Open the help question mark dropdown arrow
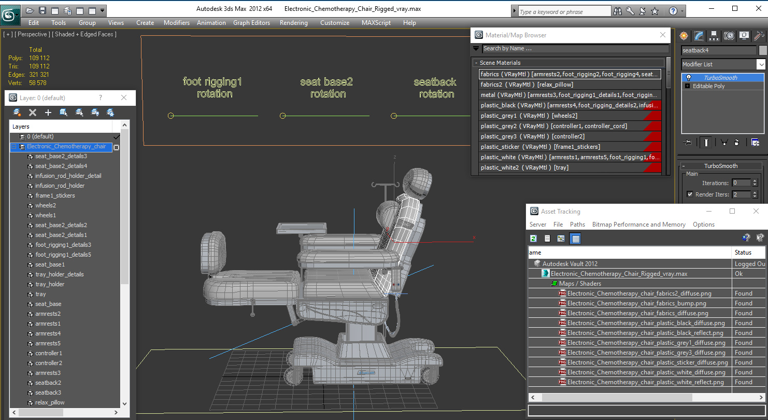This screenshot has height=420, width=768. coord(682,11)
